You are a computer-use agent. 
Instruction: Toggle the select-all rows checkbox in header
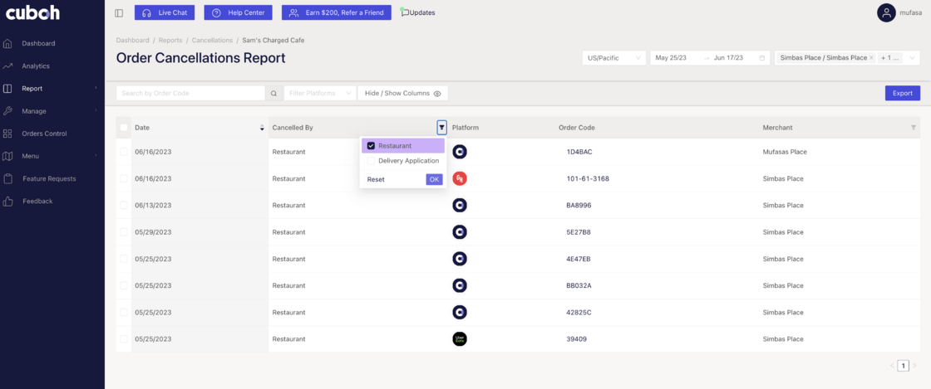point(124,128)
